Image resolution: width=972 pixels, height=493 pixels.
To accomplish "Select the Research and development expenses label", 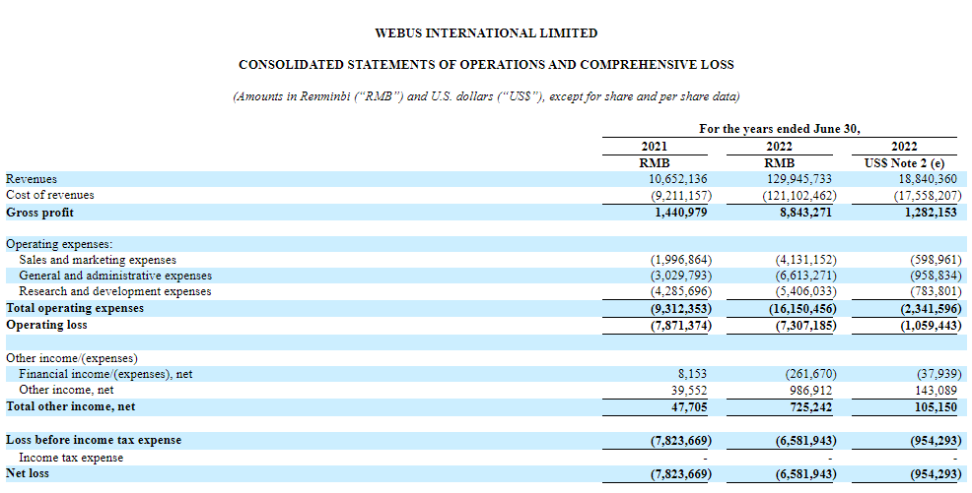I will pos(114,291).
